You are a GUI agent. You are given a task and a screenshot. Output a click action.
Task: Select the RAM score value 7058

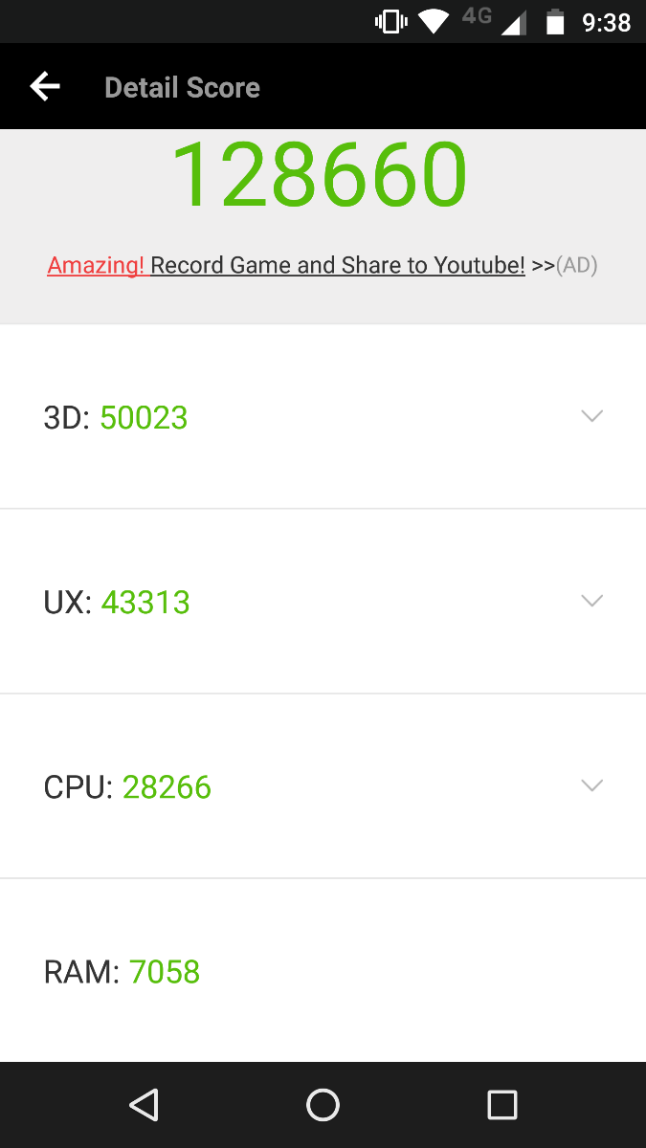[x=165, y=972]
